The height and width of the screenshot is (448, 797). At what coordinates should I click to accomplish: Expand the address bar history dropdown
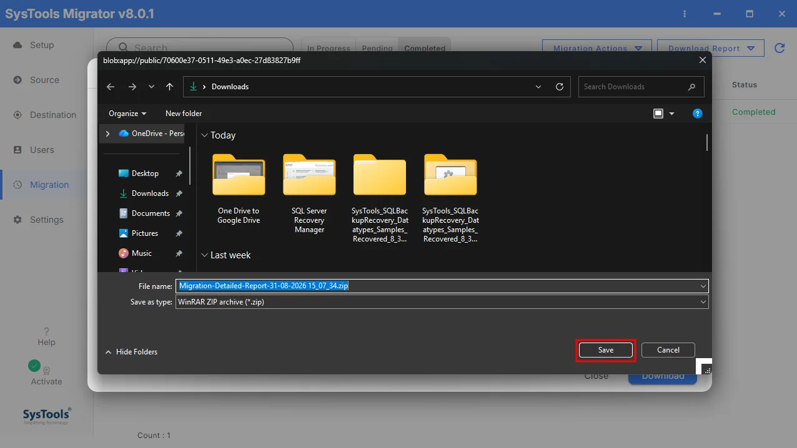pyautogui.click(x=539, y=87)
